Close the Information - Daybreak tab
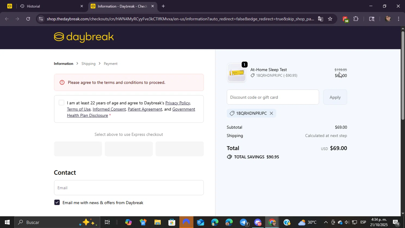The image size is (405, 228). click(x=153, y=6)
